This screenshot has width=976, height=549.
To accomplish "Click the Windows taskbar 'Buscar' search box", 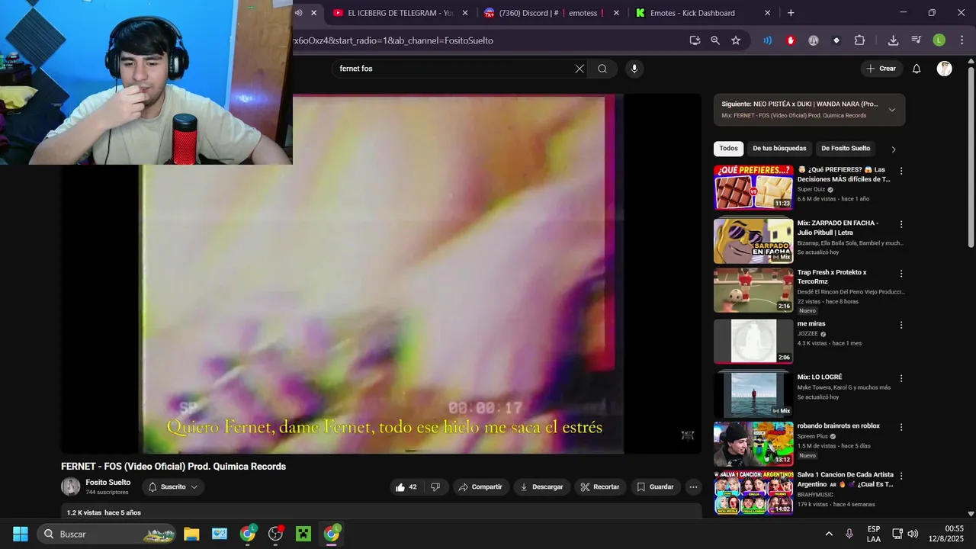I will click(107, 534).
